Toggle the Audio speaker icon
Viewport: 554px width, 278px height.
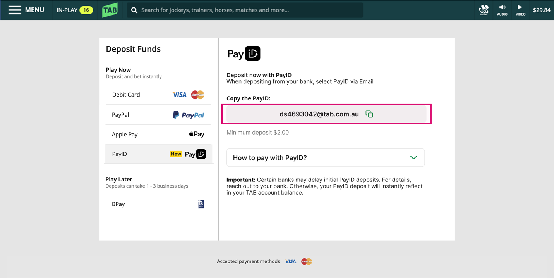tap(502, 10)
